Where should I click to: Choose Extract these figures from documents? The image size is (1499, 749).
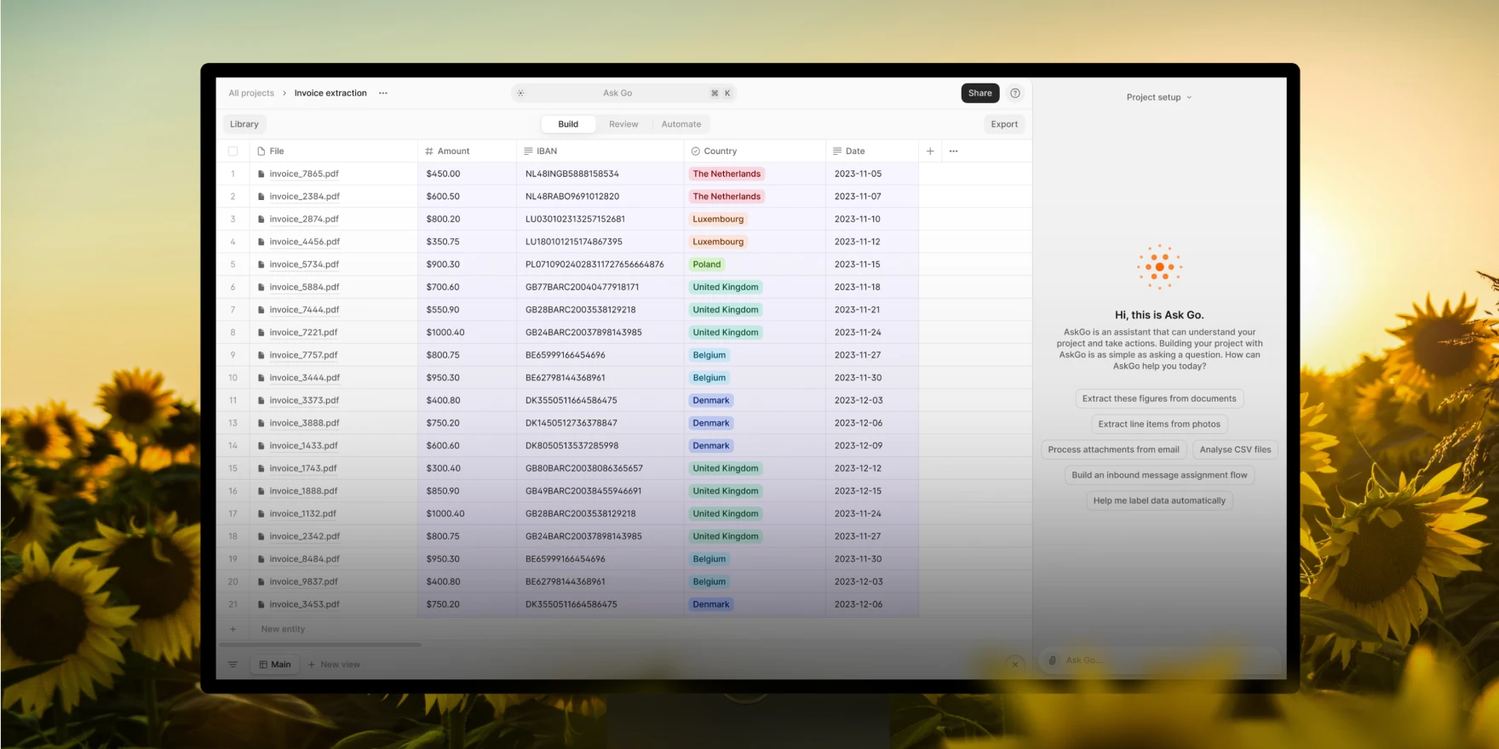point(1159,398)
